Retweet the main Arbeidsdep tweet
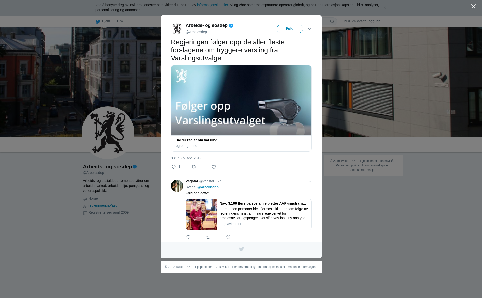 tap(194, 167)
